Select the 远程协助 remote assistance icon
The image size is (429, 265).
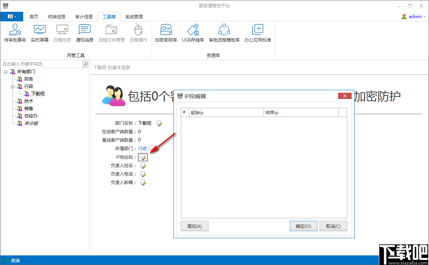pos(62,33)
